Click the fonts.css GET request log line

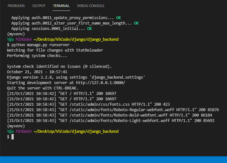(88, 104)
